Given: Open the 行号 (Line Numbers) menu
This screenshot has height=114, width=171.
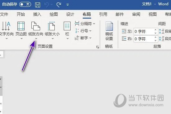Looking at the screenshot, I should 83,31.
